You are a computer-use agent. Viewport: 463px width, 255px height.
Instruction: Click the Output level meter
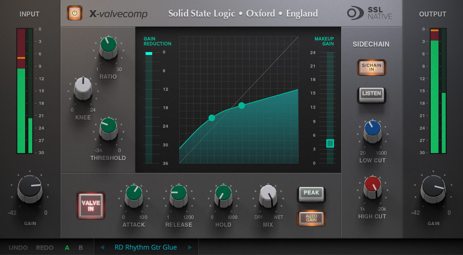pos(438,91)
